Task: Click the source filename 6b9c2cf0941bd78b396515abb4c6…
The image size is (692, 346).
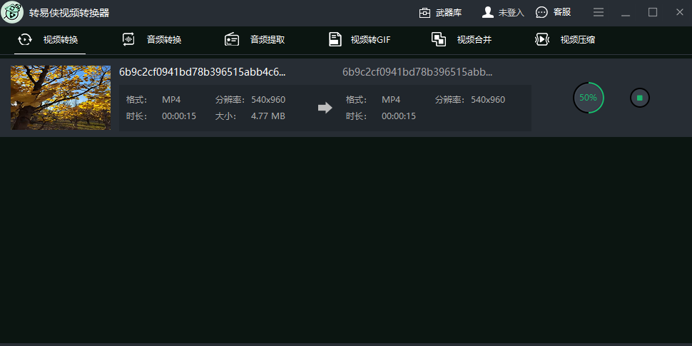Action: pos(203,72)
